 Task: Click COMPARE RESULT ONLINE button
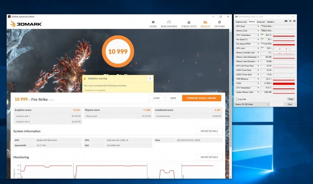[202, 98]
